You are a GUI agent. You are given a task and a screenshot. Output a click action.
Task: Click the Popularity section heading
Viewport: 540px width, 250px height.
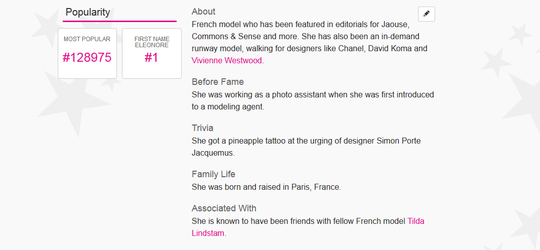click(x=88, y=12)
